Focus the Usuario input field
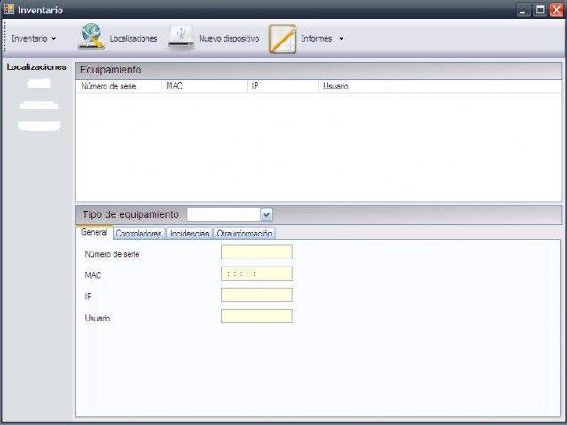This screenshot has width=567, height=425. [256, 316]
